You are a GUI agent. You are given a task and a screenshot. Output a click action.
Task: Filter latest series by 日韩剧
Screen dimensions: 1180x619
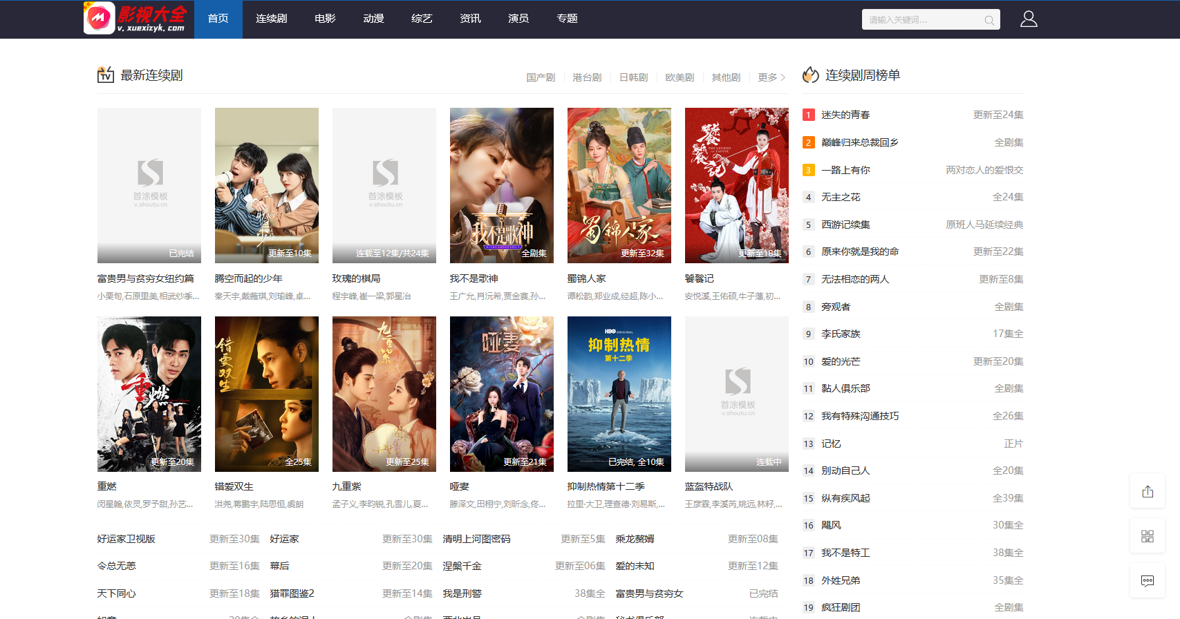[x=633, y=77]
